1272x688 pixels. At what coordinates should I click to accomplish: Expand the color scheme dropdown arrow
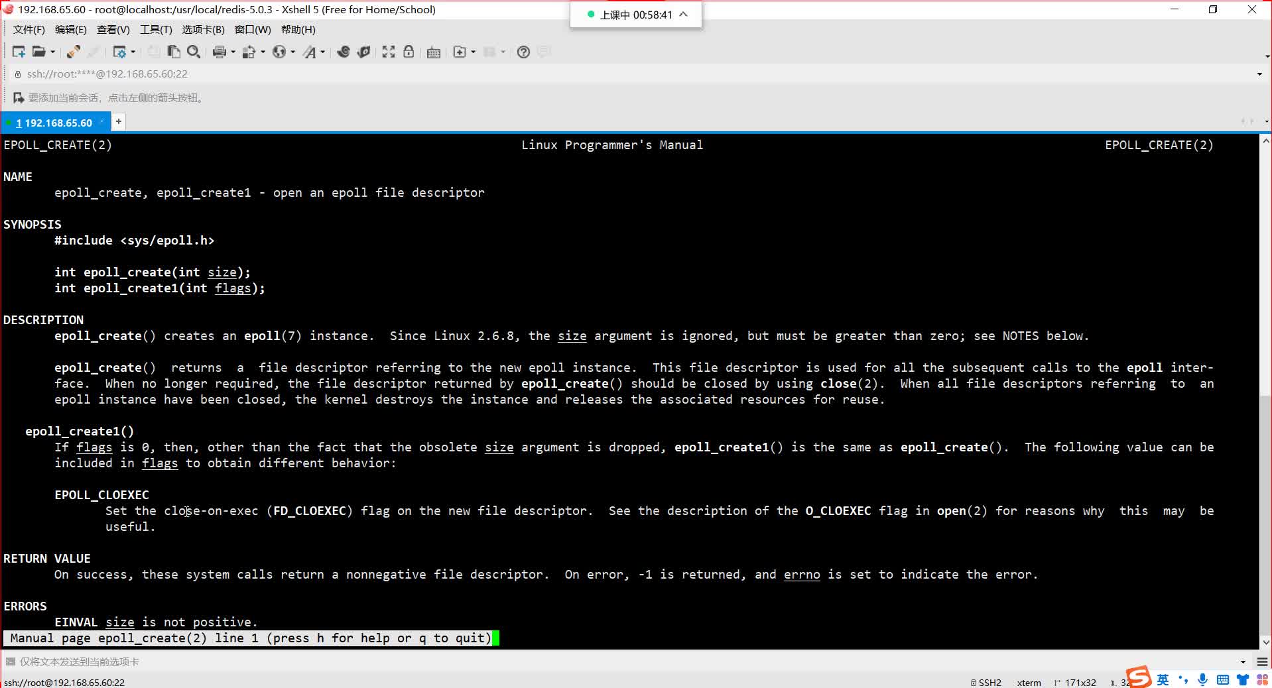pos(263,52)
